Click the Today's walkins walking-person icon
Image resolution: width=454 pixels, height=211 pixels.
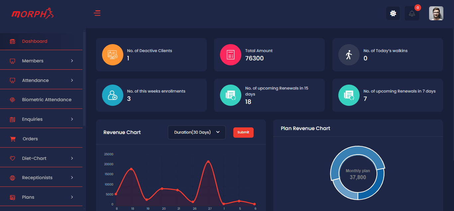point(349,55)
